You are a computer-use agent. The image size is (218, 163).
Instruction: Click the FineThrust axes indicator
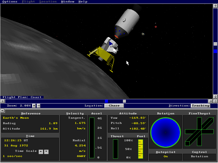[x=199, y=132]
